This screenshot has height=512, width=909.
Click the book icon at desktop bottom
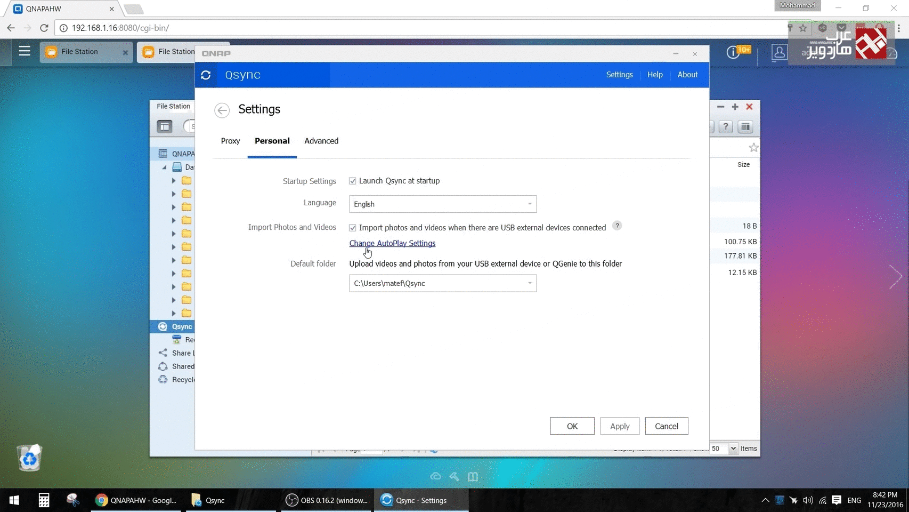tap(473, 476)
